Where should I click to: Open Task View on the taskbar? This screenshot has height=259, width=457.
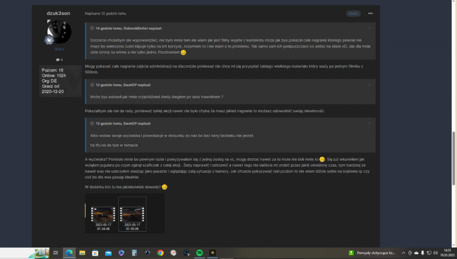point(56,253)
